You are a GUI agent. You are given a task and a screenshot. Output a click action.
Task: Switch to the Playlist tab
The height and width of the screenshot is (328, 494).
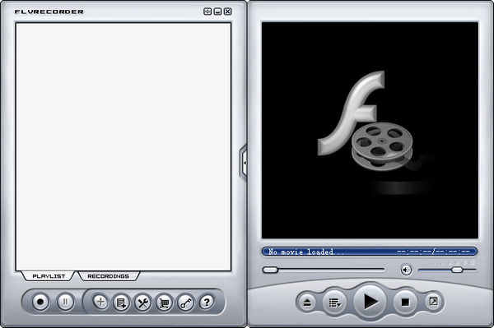49,276
